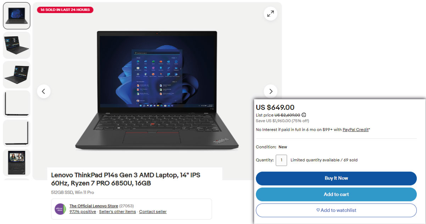Go to previous product image arrow
426x224 pixels.
point(44,92)
